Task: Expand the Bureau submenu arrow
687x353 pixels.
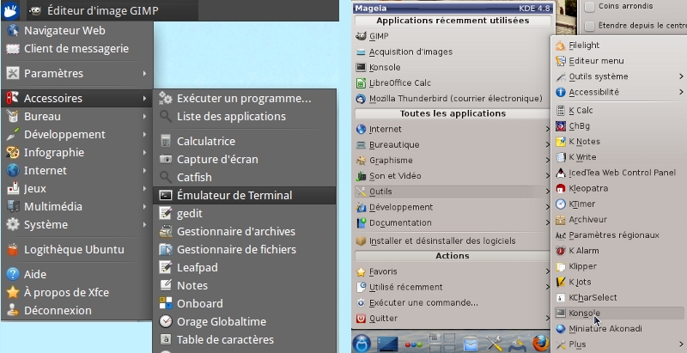Action: [x=144, y=116]
